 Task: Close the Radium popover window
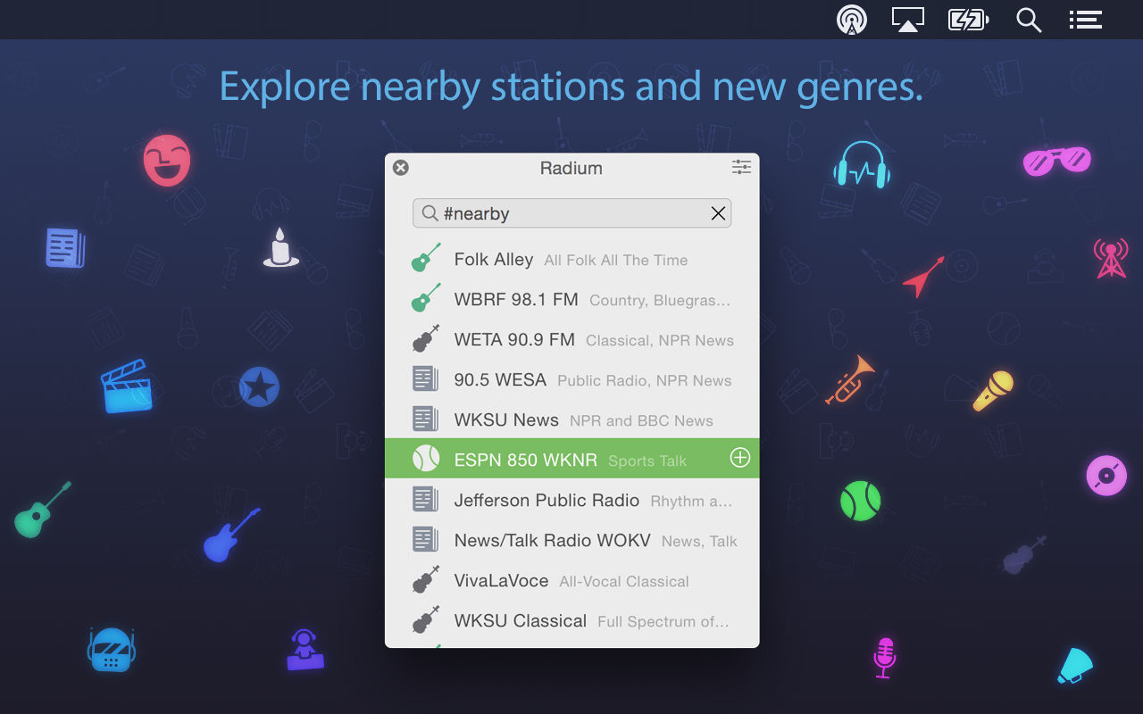(401, 167)
